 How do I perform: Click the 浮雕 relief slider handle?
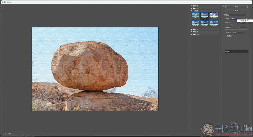tap(227, 30)
